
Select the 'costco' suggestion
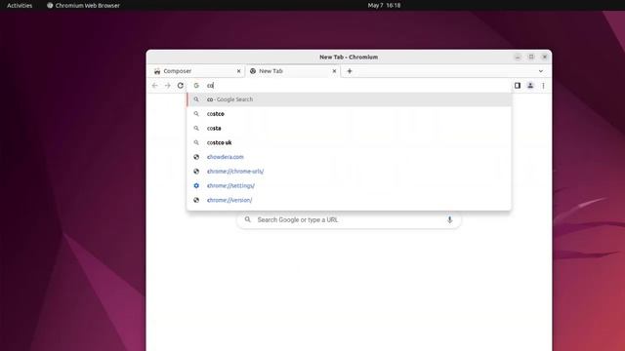point(349,114)
